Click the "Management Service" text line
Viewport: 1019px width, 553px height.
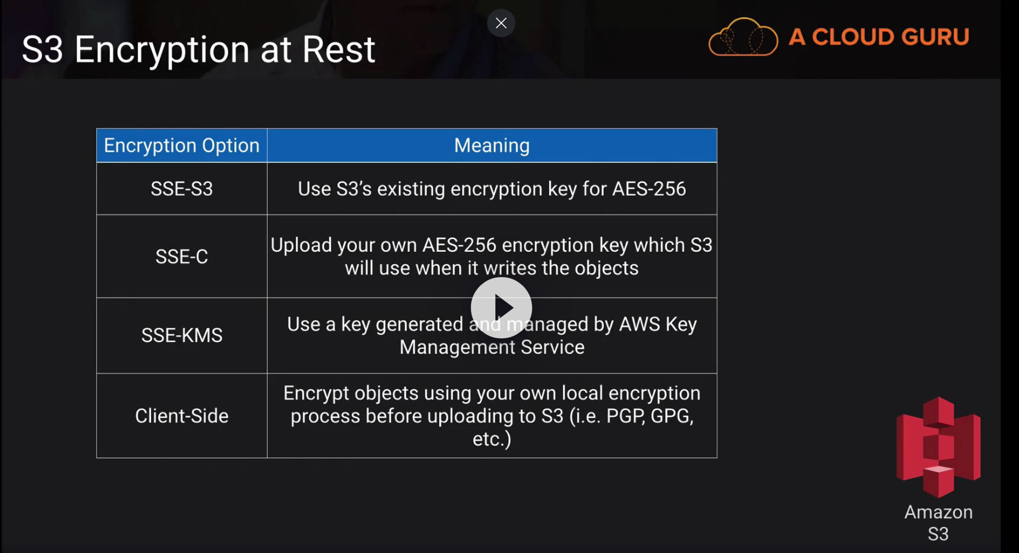pos(492,347)
